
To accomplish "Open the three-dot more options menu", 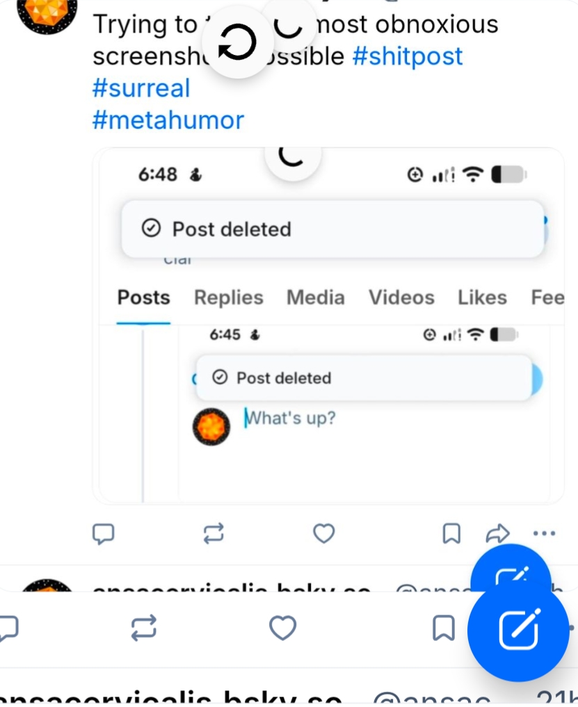I will [544, 533].
